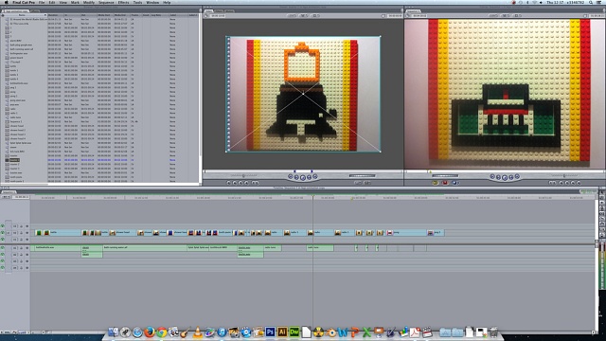Viewport: 606px width, 341px height.
Task: Click the Name column header in Browser
Action: pyautogui.click(x=24, y=15)
